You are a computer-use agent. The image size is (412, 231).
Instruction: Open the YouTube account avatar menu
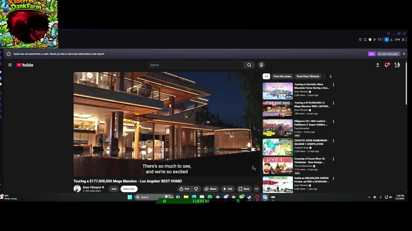pos(397,65)
